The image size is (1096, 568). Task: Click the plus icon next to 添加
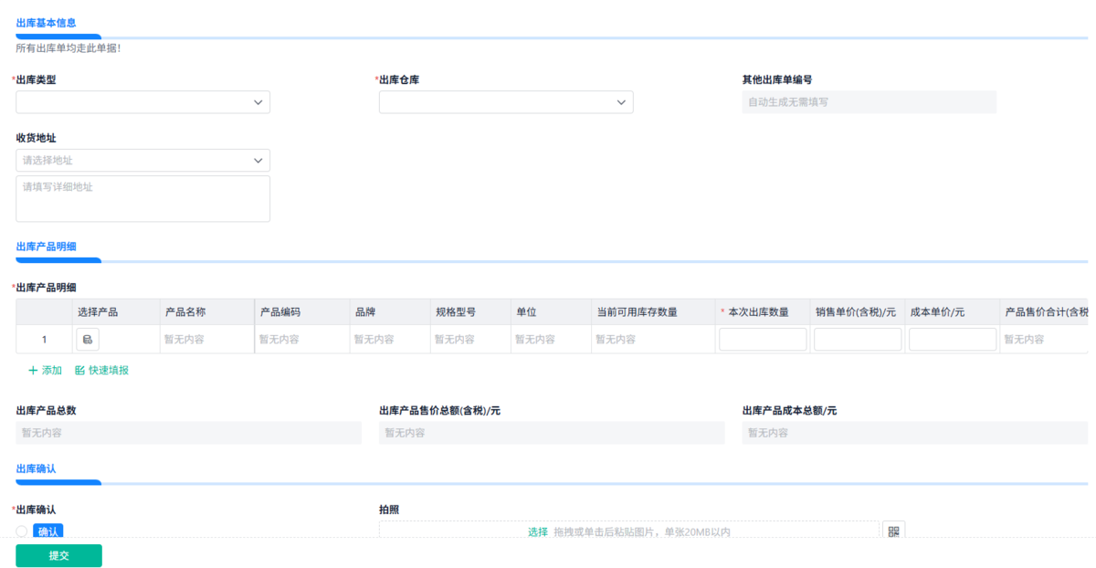(x=33, y=371)
